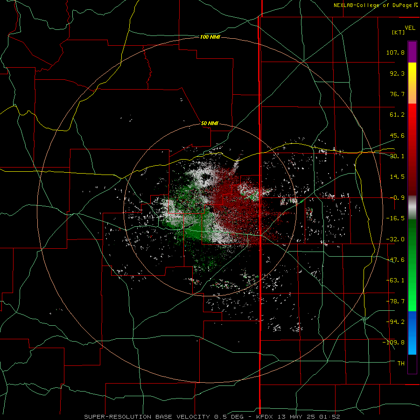
Task: Pick the red segment of the color bar
Action: [x=412, y=149]
